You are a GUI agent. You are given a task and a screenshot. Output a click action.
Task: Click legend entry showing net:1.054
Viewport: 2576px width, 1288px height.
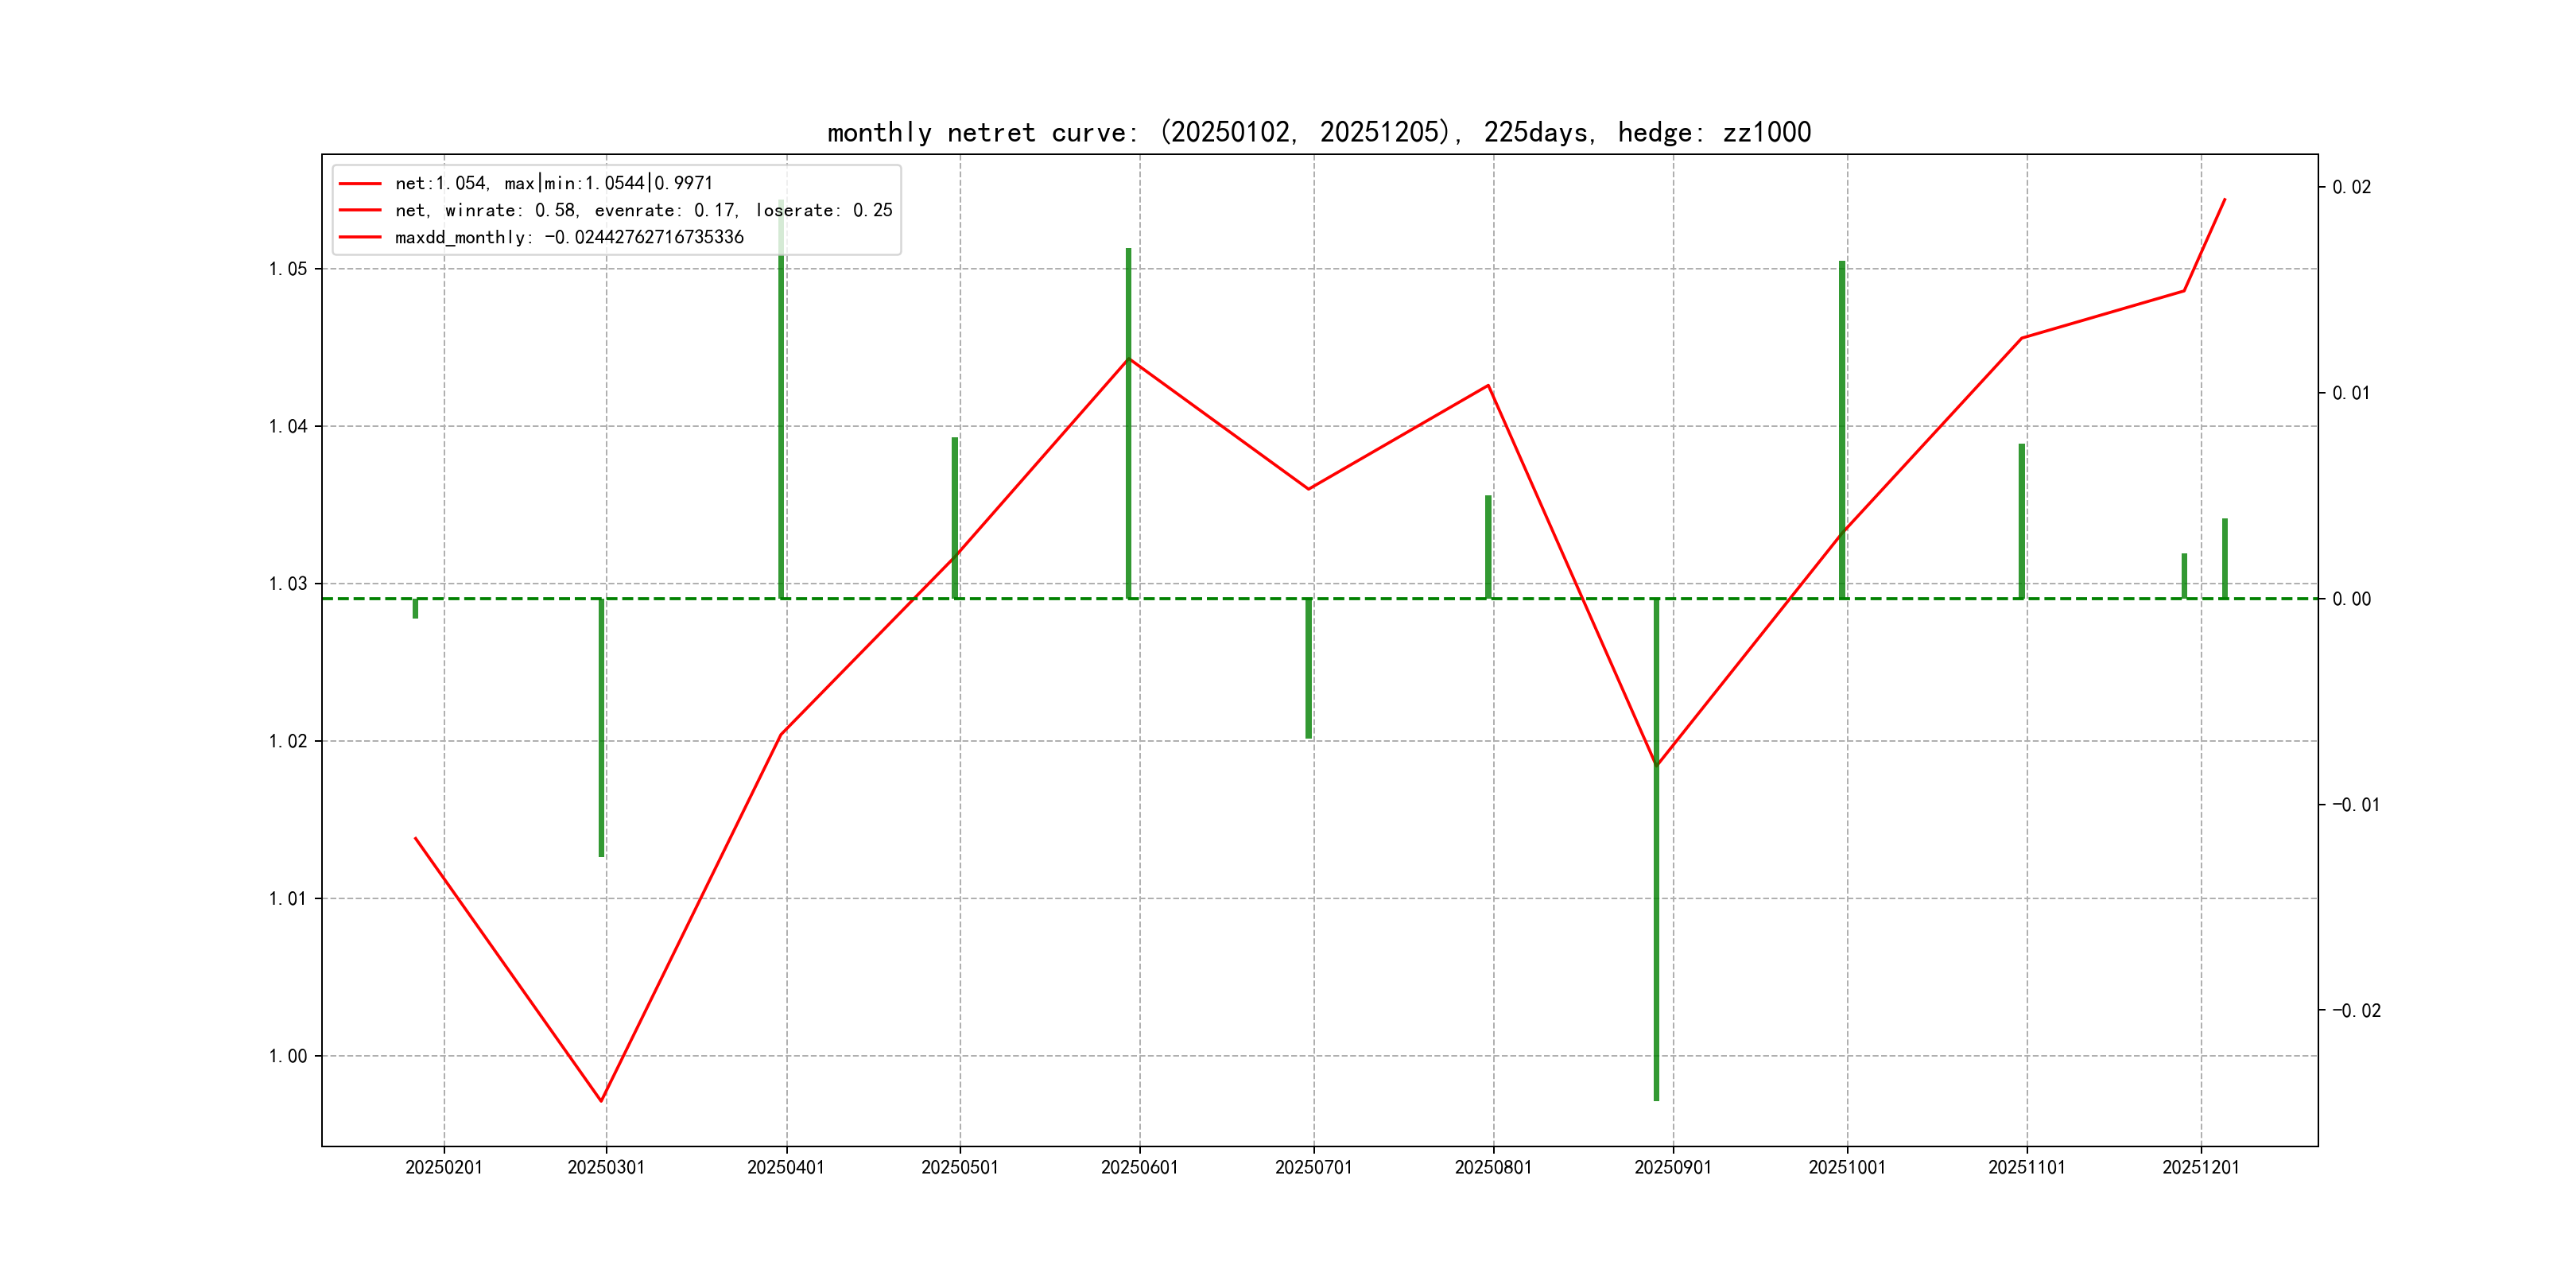pos(553,183)
